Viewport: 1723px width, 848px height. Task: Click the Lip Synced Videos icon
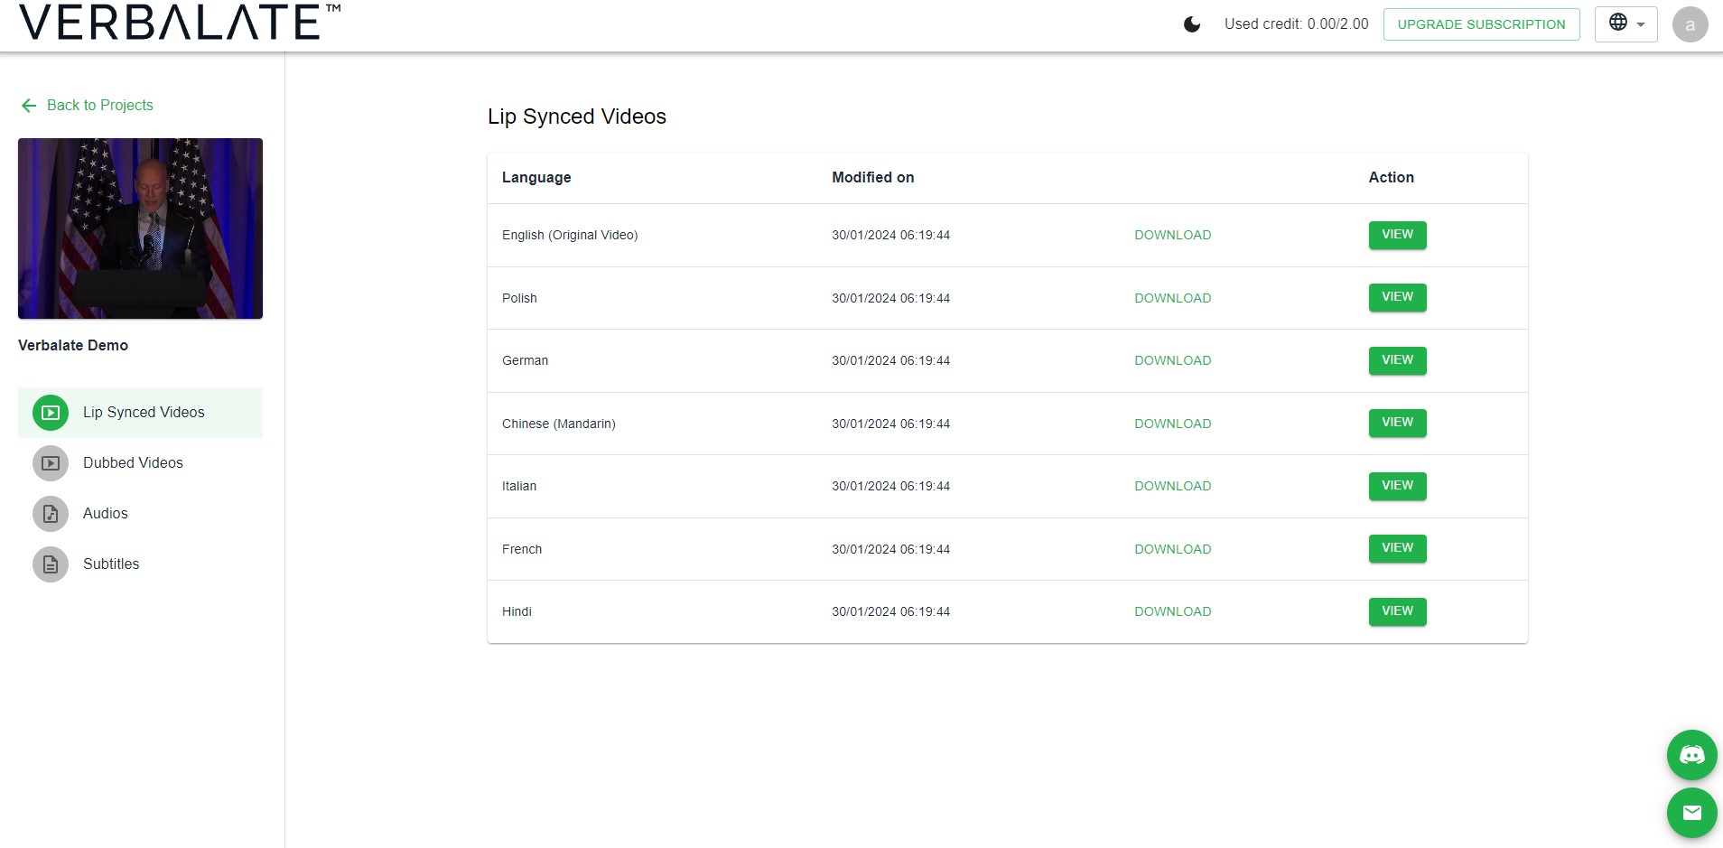51,413
